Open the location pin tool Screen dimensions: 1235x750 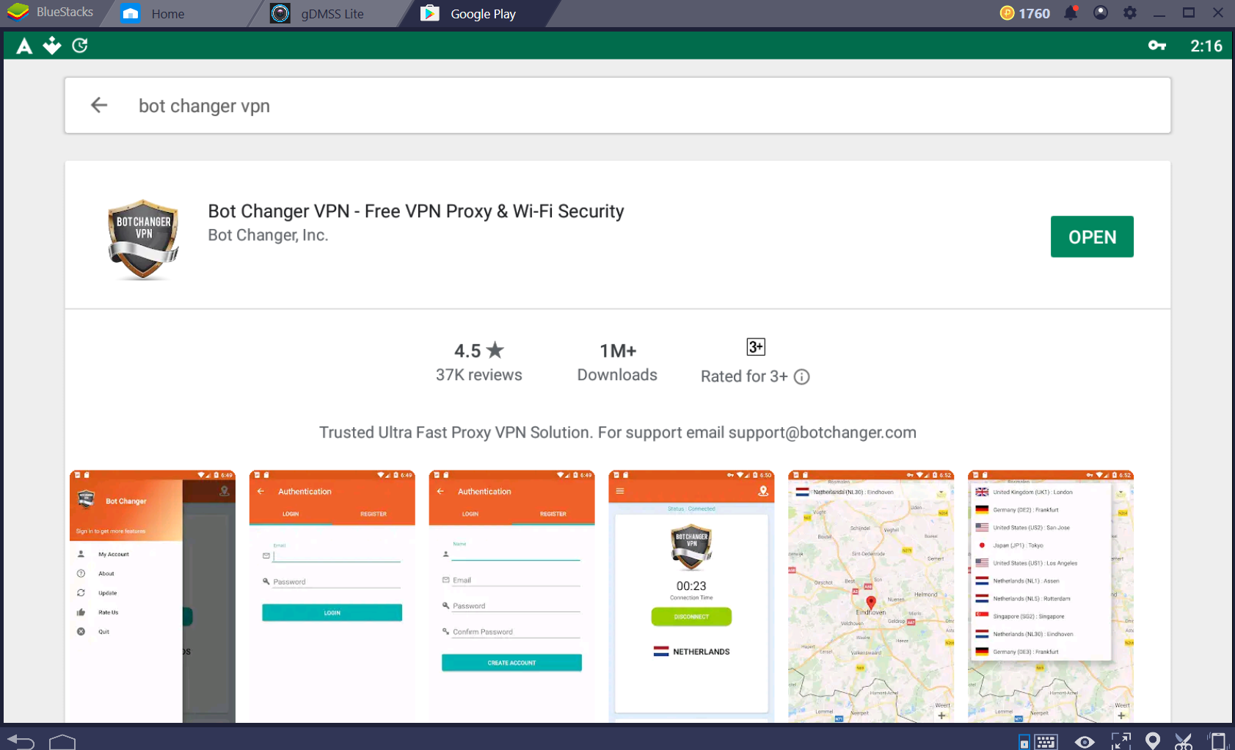[1153, 741]
